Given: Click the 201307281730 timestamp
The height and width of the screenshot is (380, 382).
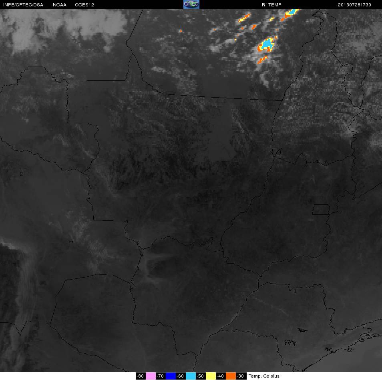Looking at the screenshot, I should 354,5.
